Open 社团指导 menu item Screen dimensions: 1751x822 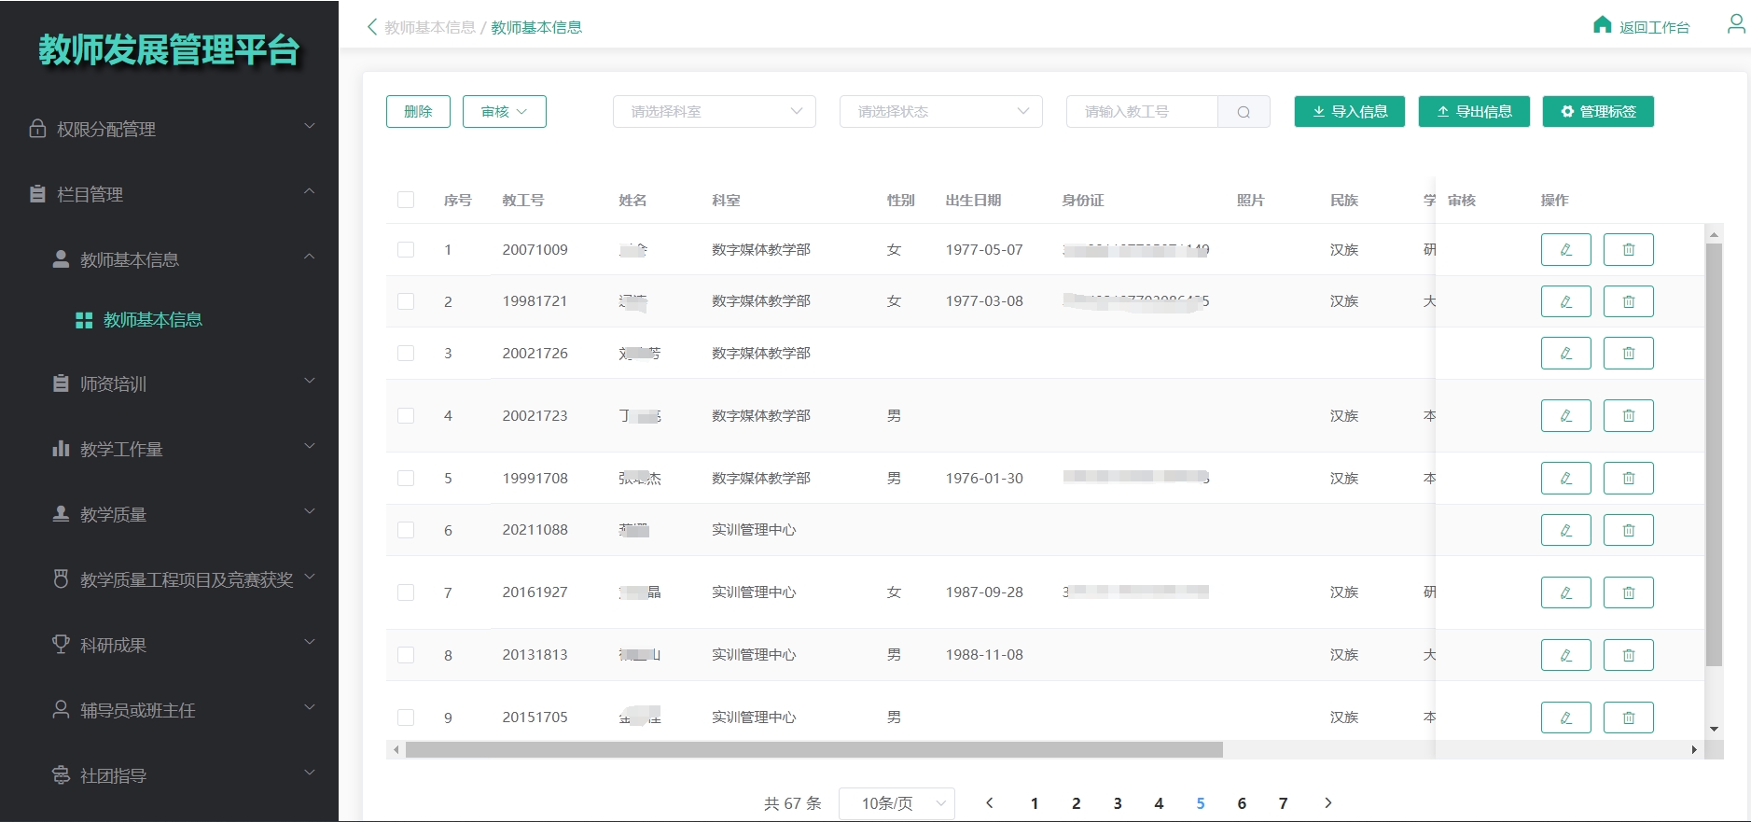point(170,775)
